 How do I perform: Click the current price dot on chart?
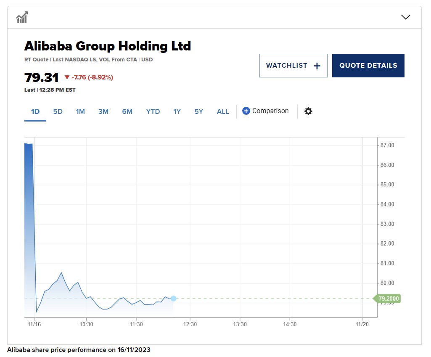[173, 299]
